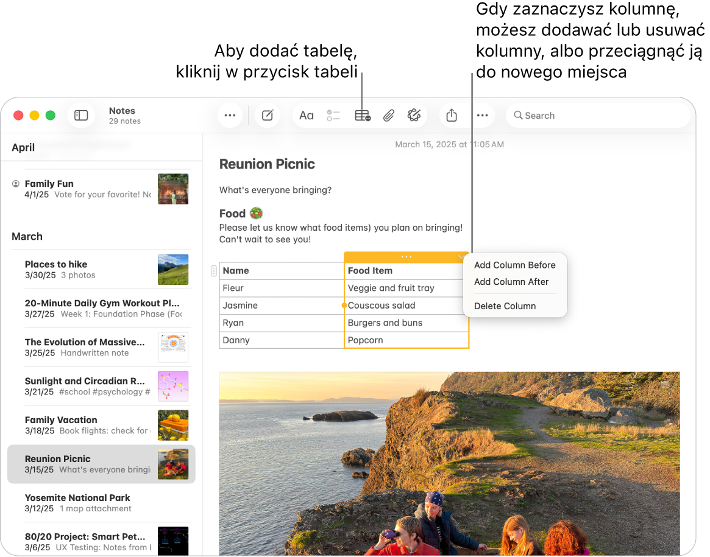Viewport: 710px width, 557px height.
Task: Open the text format Aa menu
Action: tap(307, 116)
